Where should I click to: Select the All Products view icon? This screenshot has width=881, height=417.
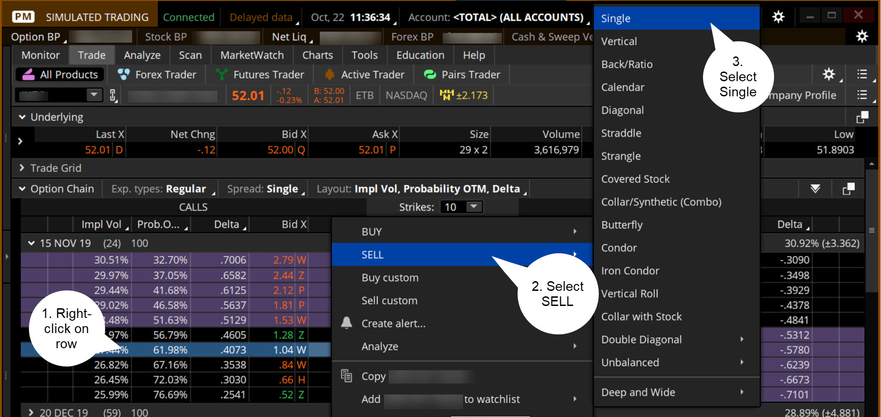28,74
